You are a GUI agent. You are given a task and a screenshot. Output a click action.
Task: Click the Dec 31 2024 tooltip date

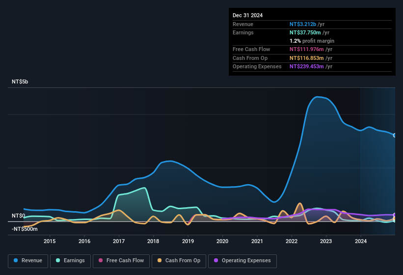coord(247,15)
